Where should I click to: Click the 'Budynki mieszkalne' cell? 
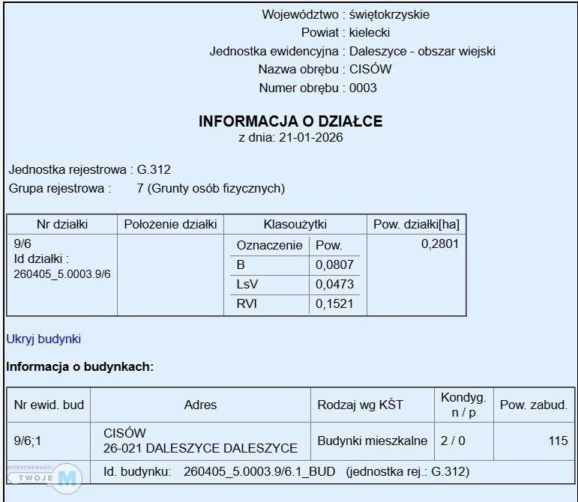click(372, 441)
